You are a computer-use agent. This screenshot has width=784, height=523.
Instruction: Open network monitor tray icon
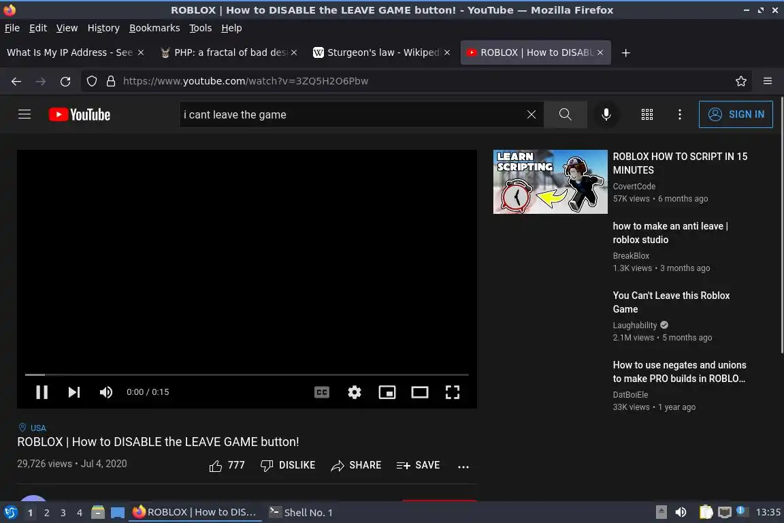(725, 512)
